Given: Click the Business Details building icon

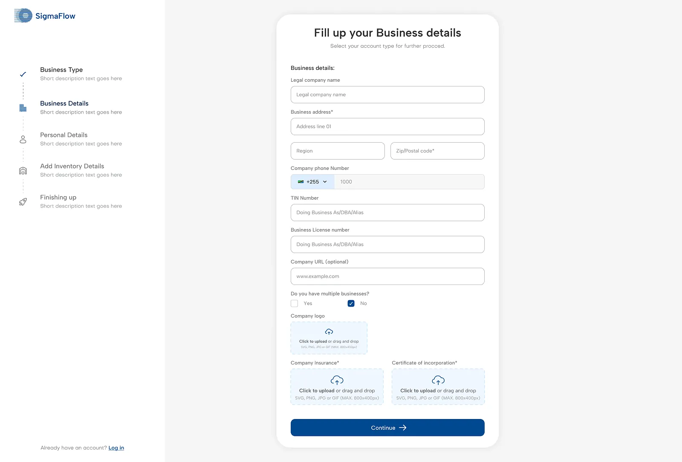Looking at the screenshot, I should [x=23, y=108].
